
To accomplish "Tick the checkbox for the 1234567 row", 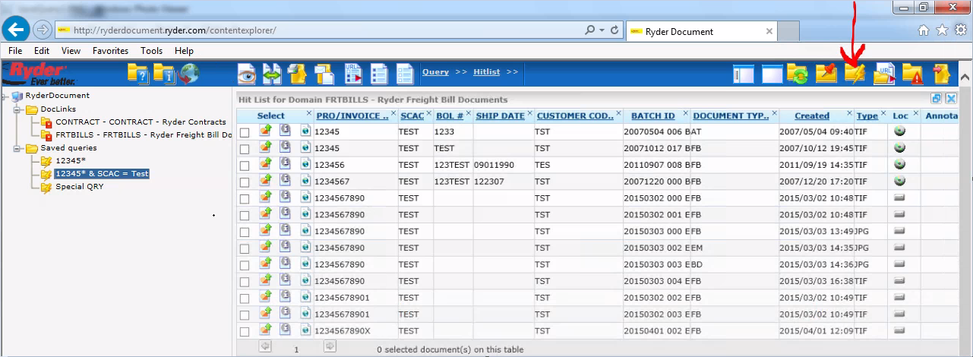I will point(245,182).
